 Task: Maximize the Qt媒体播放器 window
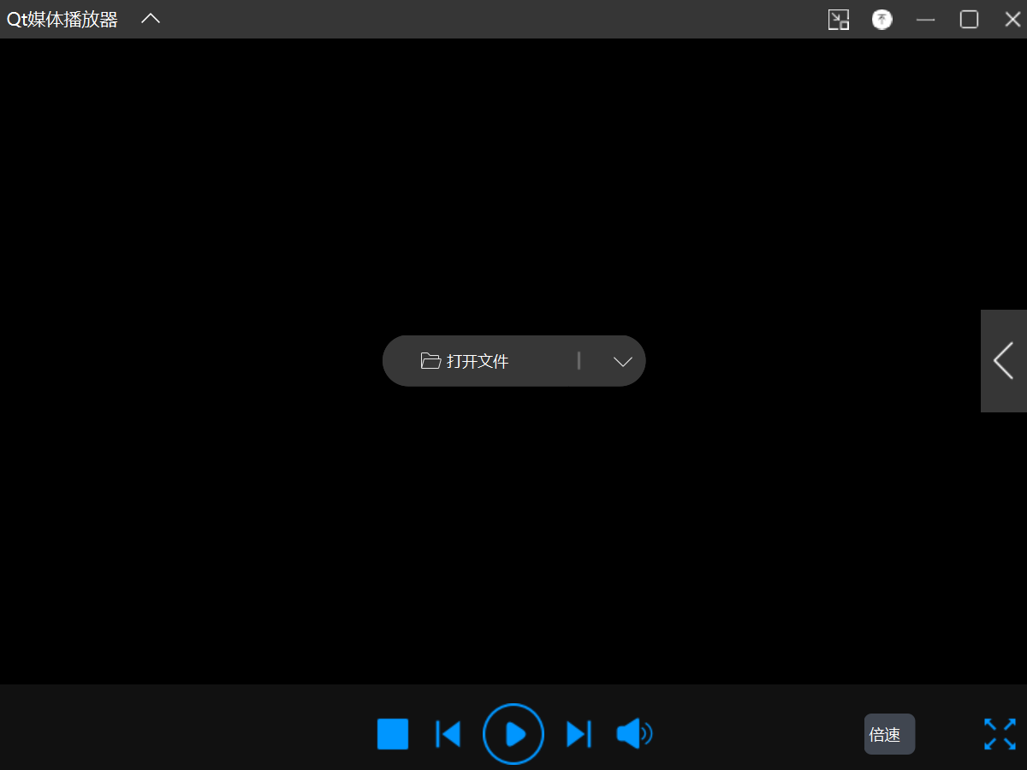tap(969, 20)
